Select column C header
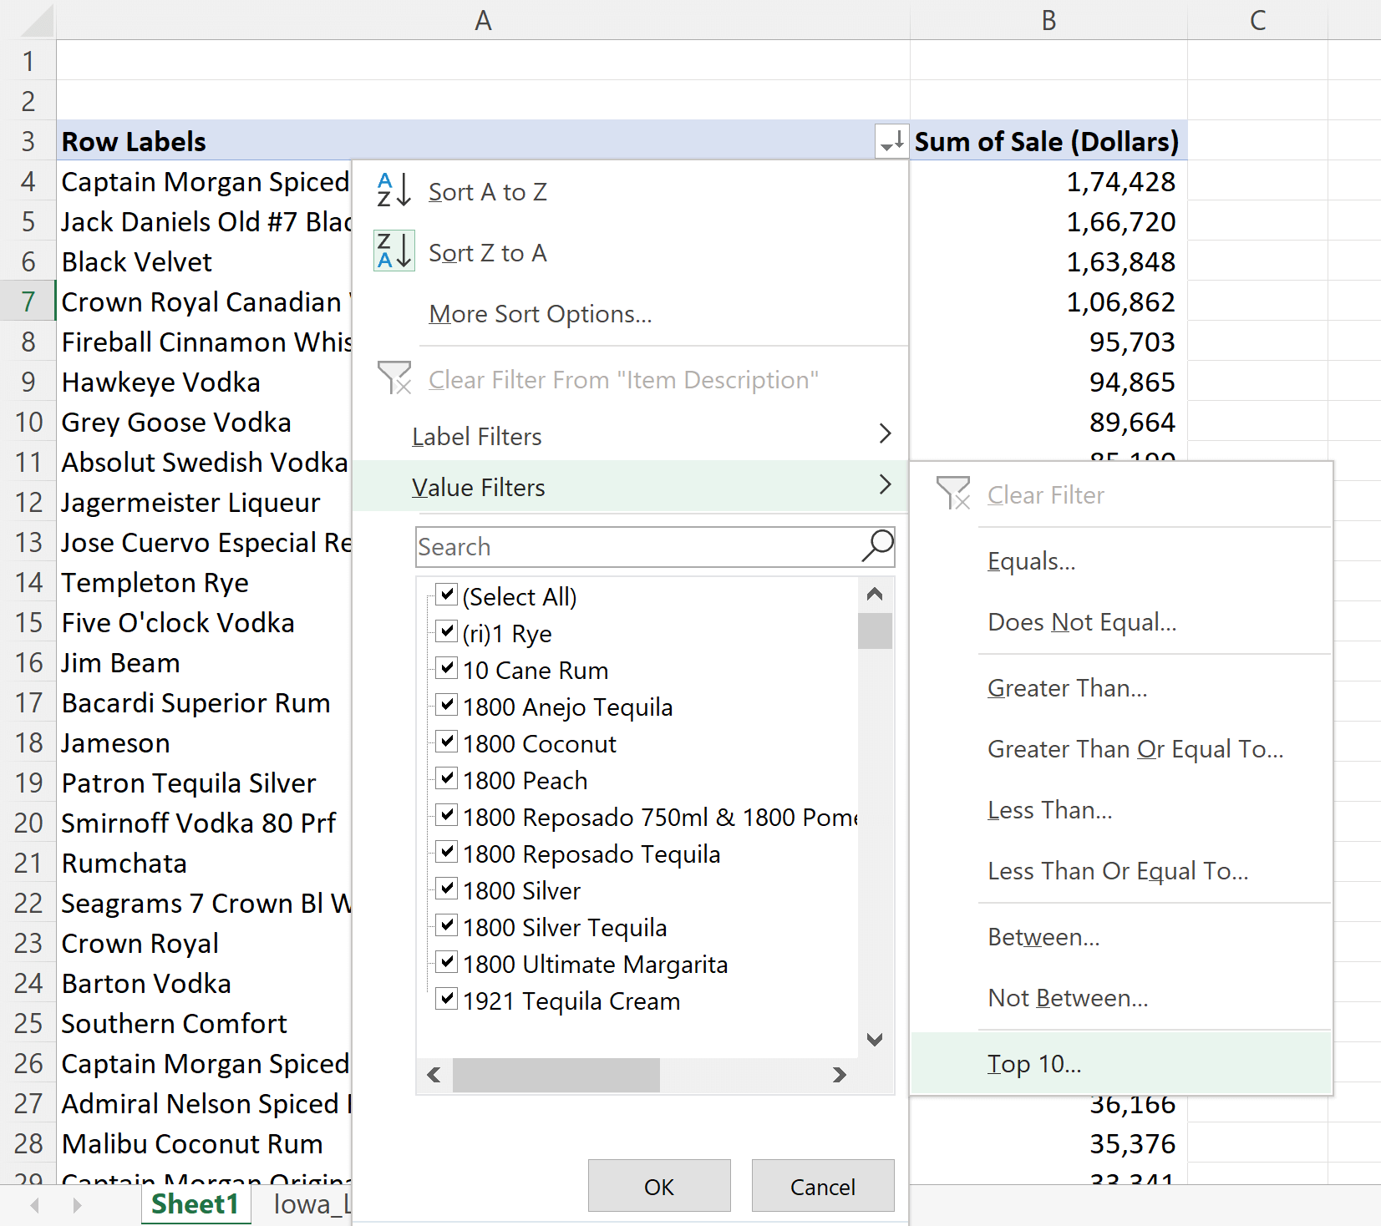1381x1226 pixels. tap(1257, 20)
